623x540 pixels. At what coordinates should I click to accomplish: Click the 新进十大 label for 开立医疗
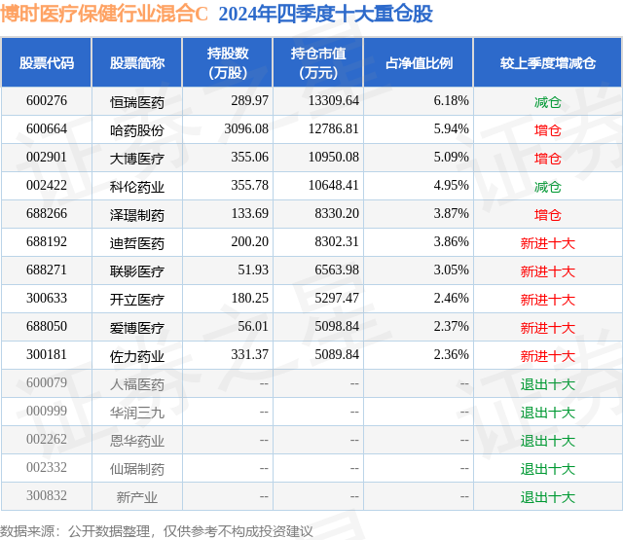[548, 300]
